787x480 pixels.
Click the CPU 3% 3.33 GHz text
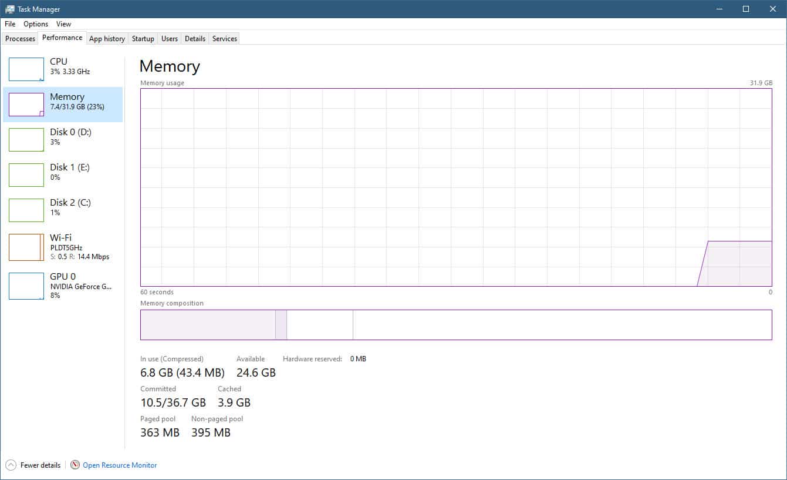[70, 72]
